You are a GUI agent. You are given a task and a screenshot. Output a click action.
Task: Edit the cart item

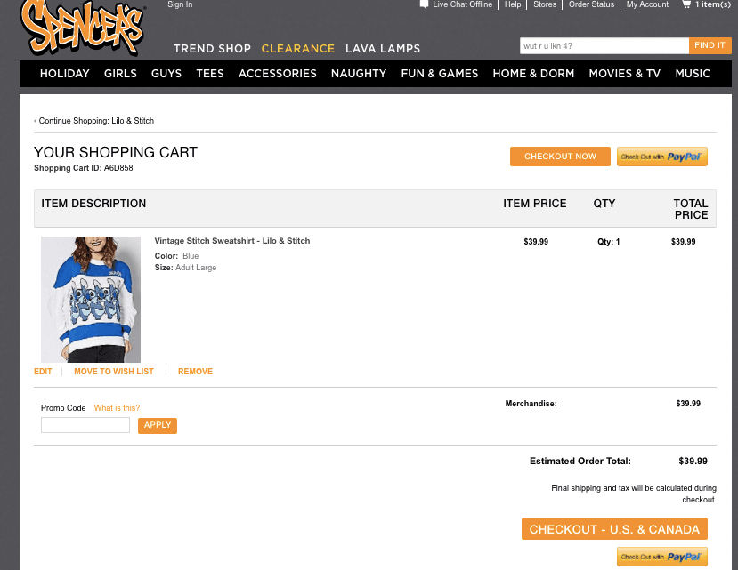coord(43,372)
